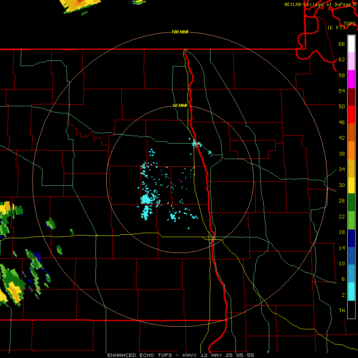The image size is (358, 358).
Task: Select the navy blue legend color block
Action: [351, 238]
